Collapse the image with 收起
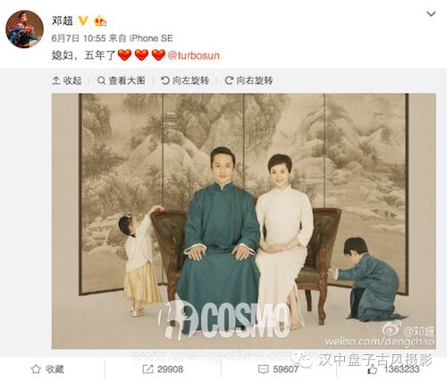Viewport: 447px width, 381px height. point(67,80)
